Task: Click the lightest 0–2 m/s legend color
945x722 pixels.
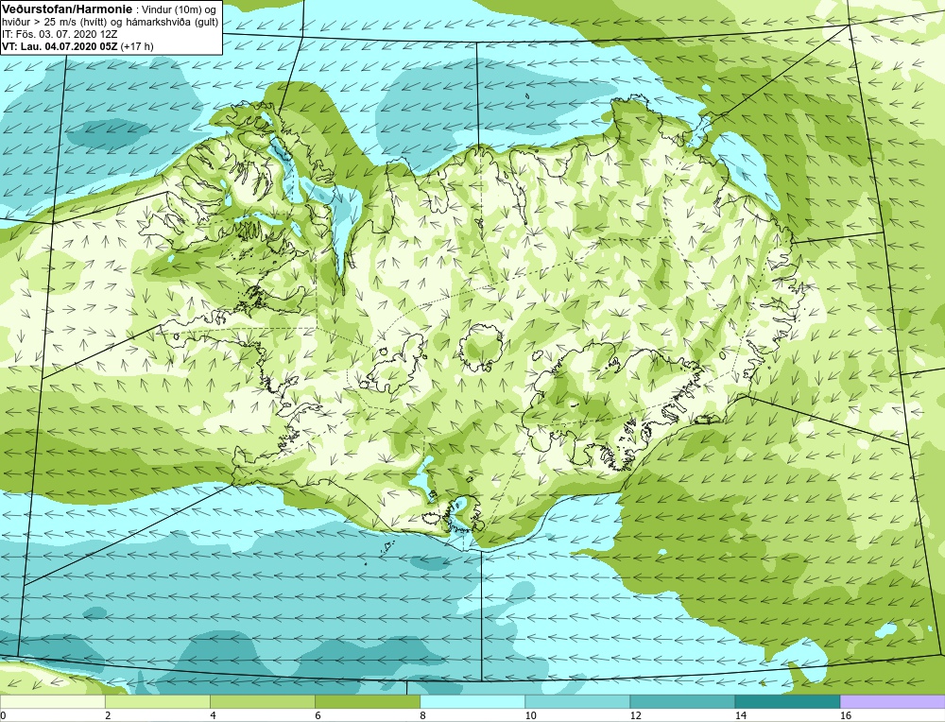Action: [52, 701]
